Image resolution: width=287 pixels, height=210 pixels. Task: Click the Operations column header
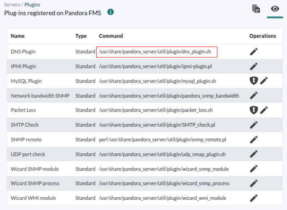(x=263, y=36)
